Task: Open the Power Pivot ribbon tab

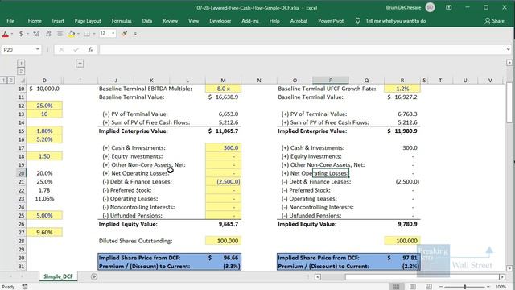Action: click(x=331, y=21)
